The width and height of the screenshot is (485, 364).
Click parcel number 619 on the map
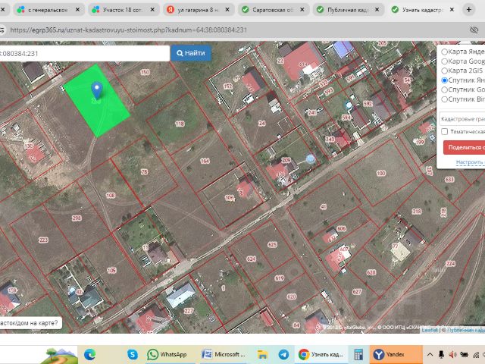(280, 278)
